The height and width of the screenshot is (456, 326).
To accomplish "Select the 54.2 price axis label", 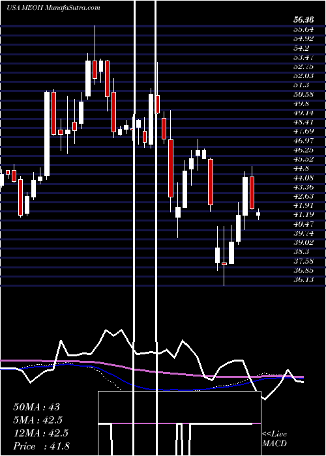I will [301, 48].
